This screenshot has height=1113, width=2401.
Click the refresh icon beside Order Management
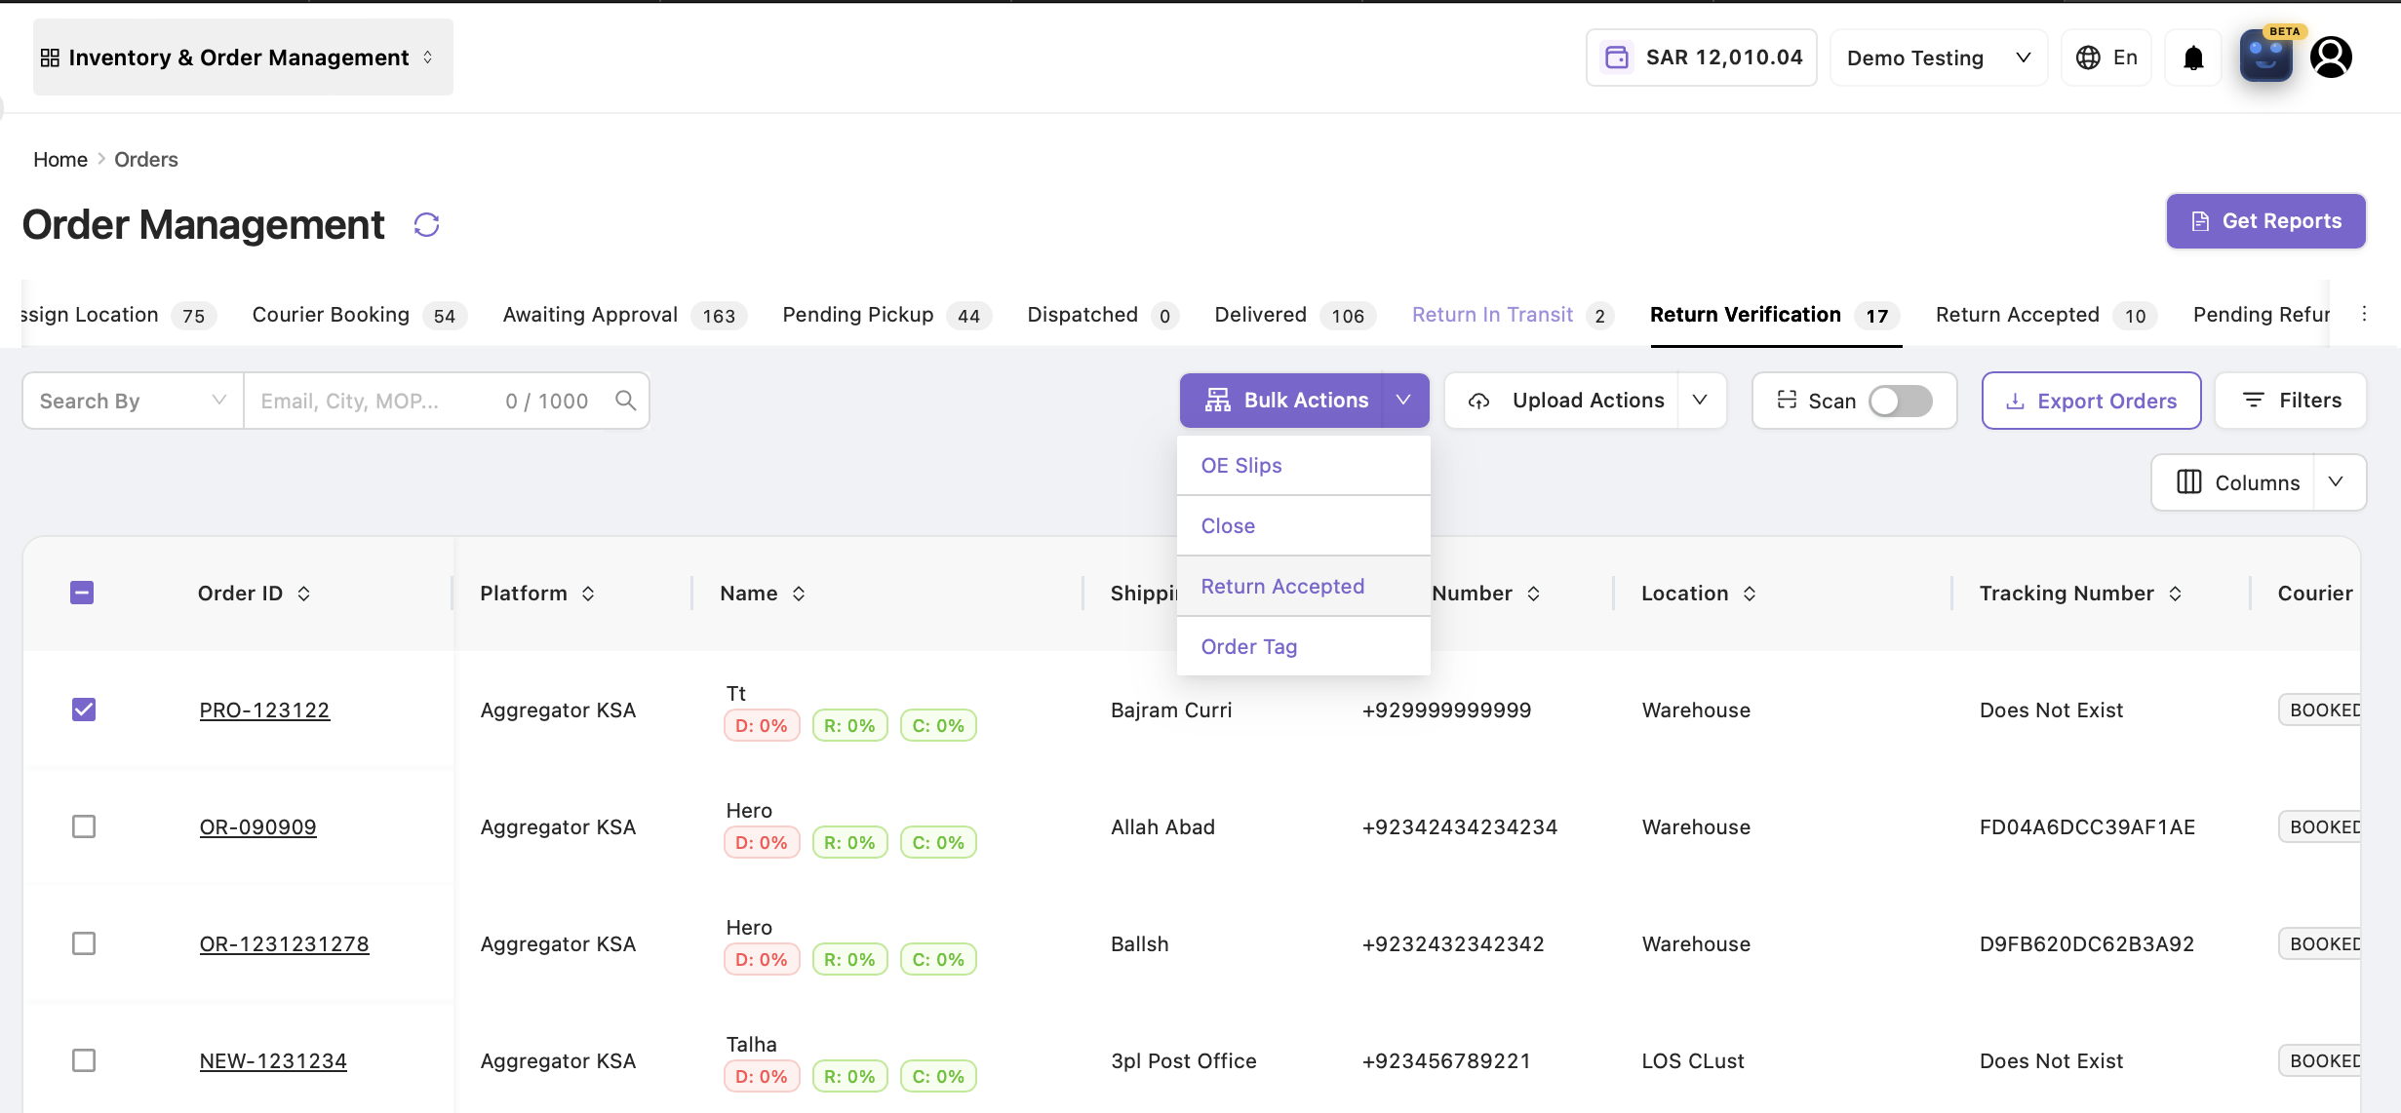tap(426, 225)
